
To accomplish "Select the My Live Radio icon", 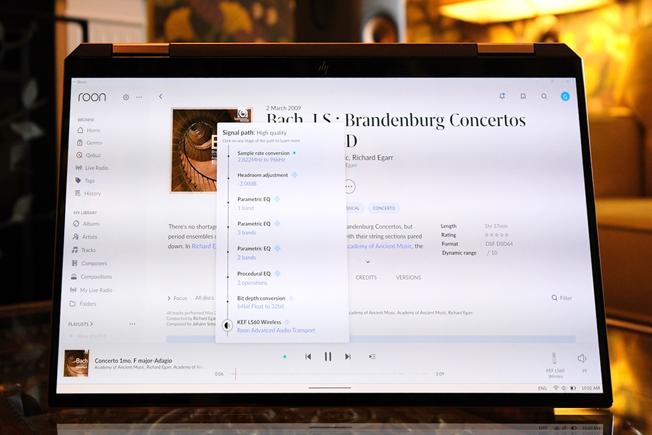I will tap(74, 290).
